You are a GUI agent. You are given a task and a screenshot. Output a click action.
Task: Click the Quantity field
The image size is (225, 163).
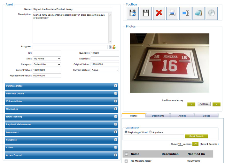pyautogui.click(x=105, y=53)
